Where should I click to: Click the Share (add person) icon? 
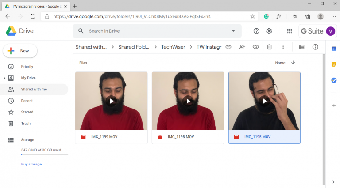click(x=242, y=47)
